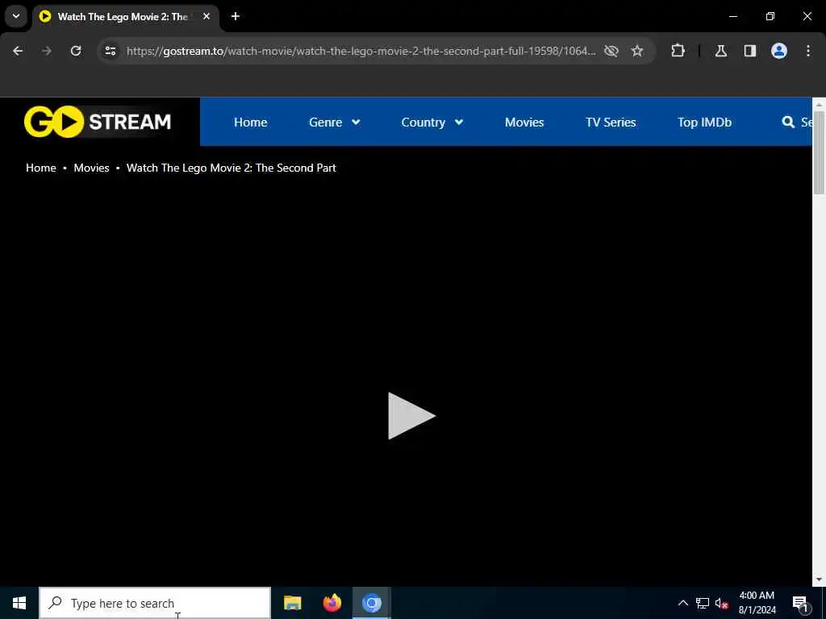Open Chrome Labs flask icon

click(x=721, y=51)
